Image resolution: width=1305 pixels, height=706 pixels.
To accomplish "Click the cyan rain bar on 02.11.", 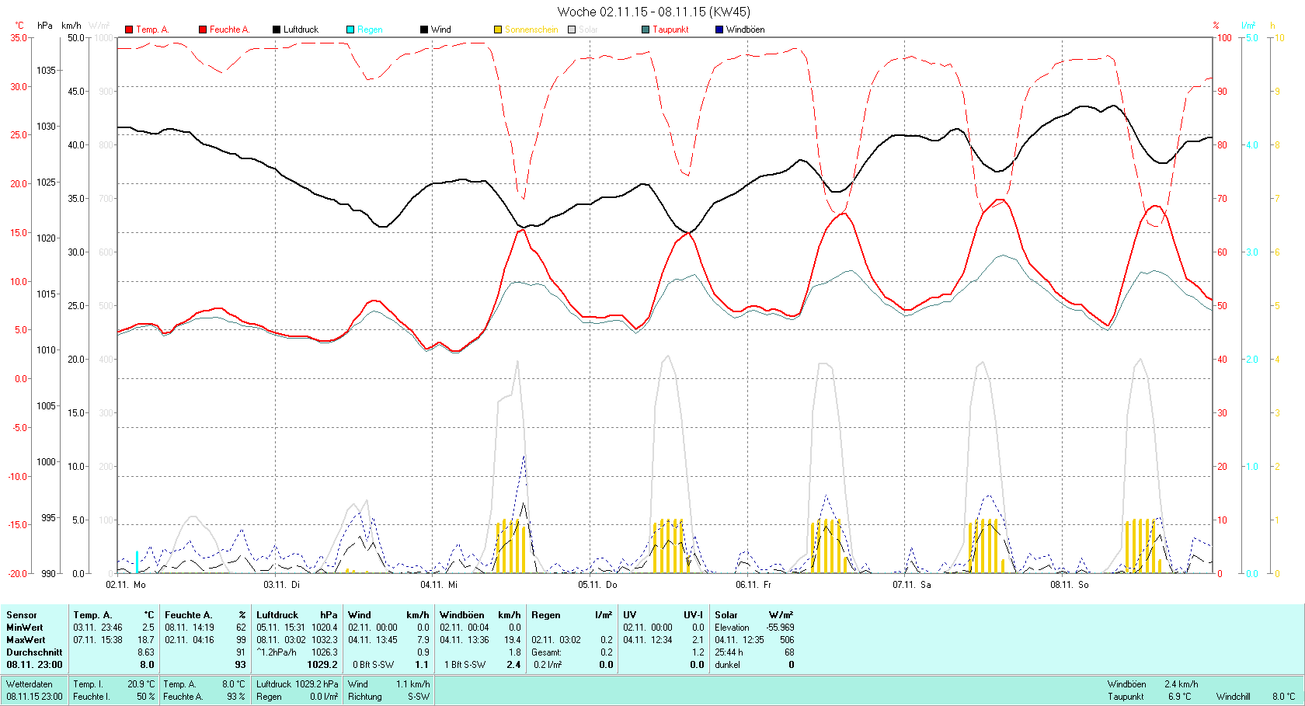I will (137, 562).
